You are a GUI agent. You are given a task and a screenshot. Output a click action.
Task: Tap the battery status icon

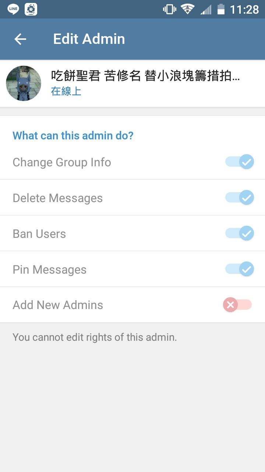click(x=221, y=9)
